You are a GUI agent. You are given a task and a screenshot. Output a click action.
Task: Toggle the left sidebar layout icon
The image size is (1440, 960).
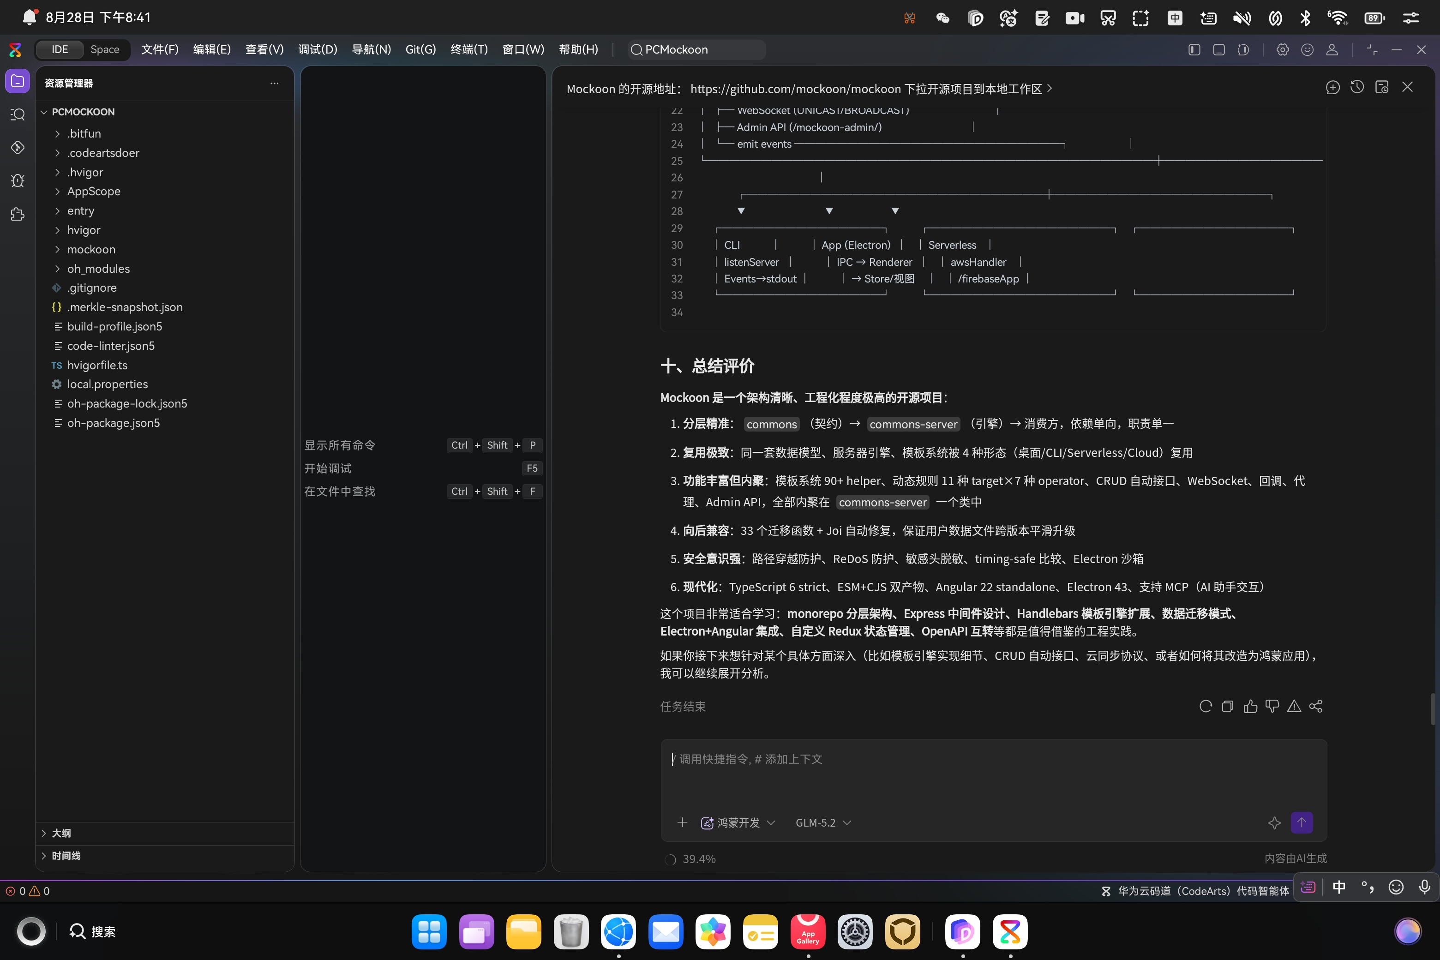(1194, 49)
